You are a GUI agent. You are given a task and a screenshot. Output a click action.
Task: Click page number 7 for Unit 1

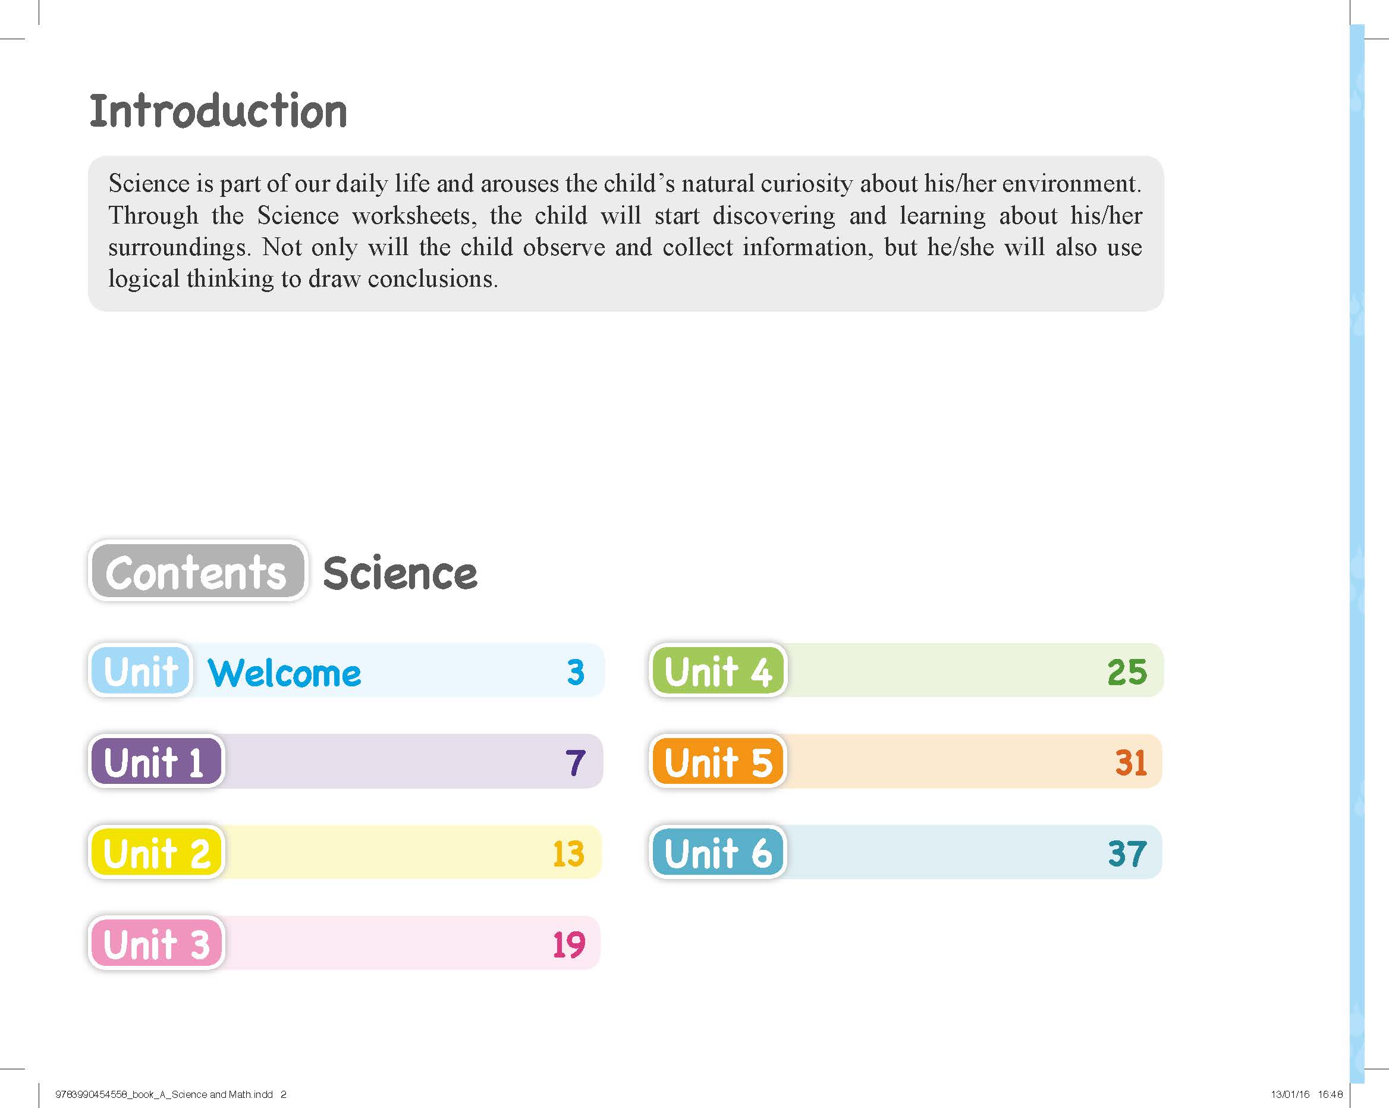[576, 762]
